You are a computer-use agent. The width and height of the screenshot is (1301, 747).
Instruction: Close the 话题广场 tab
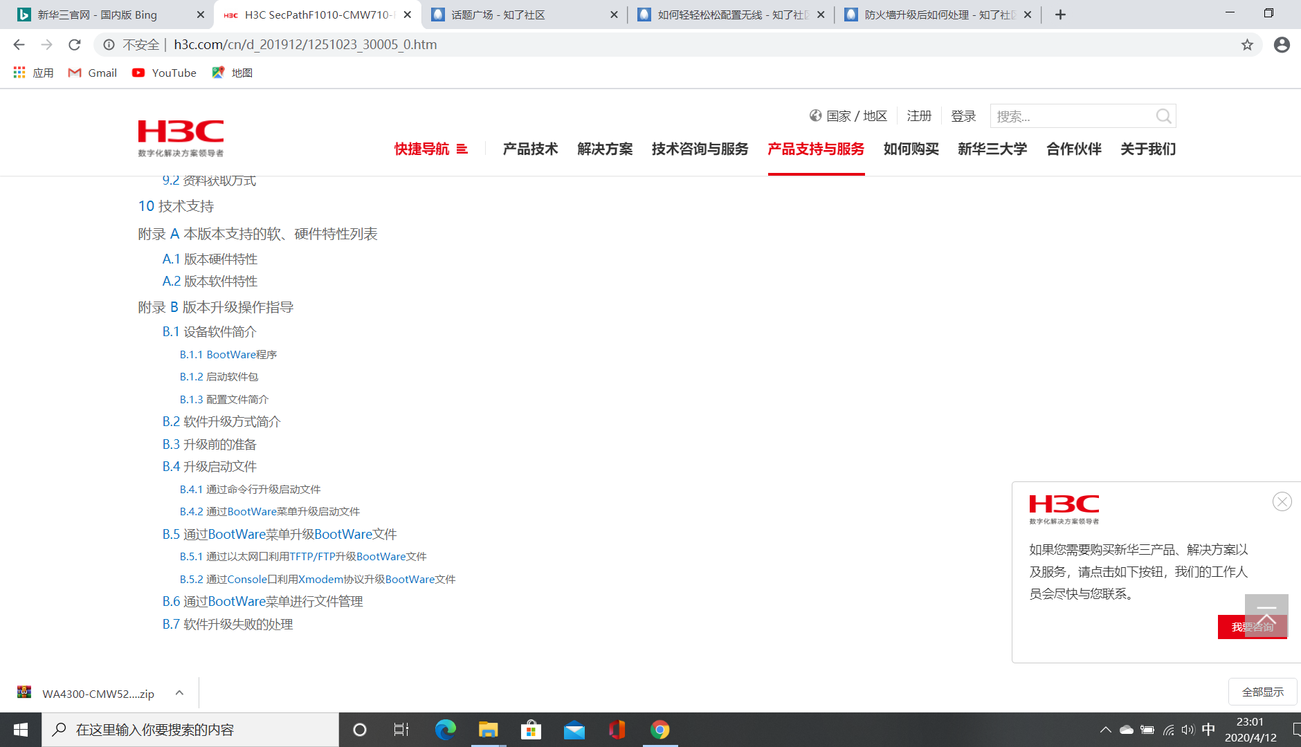tap(614, 15)
